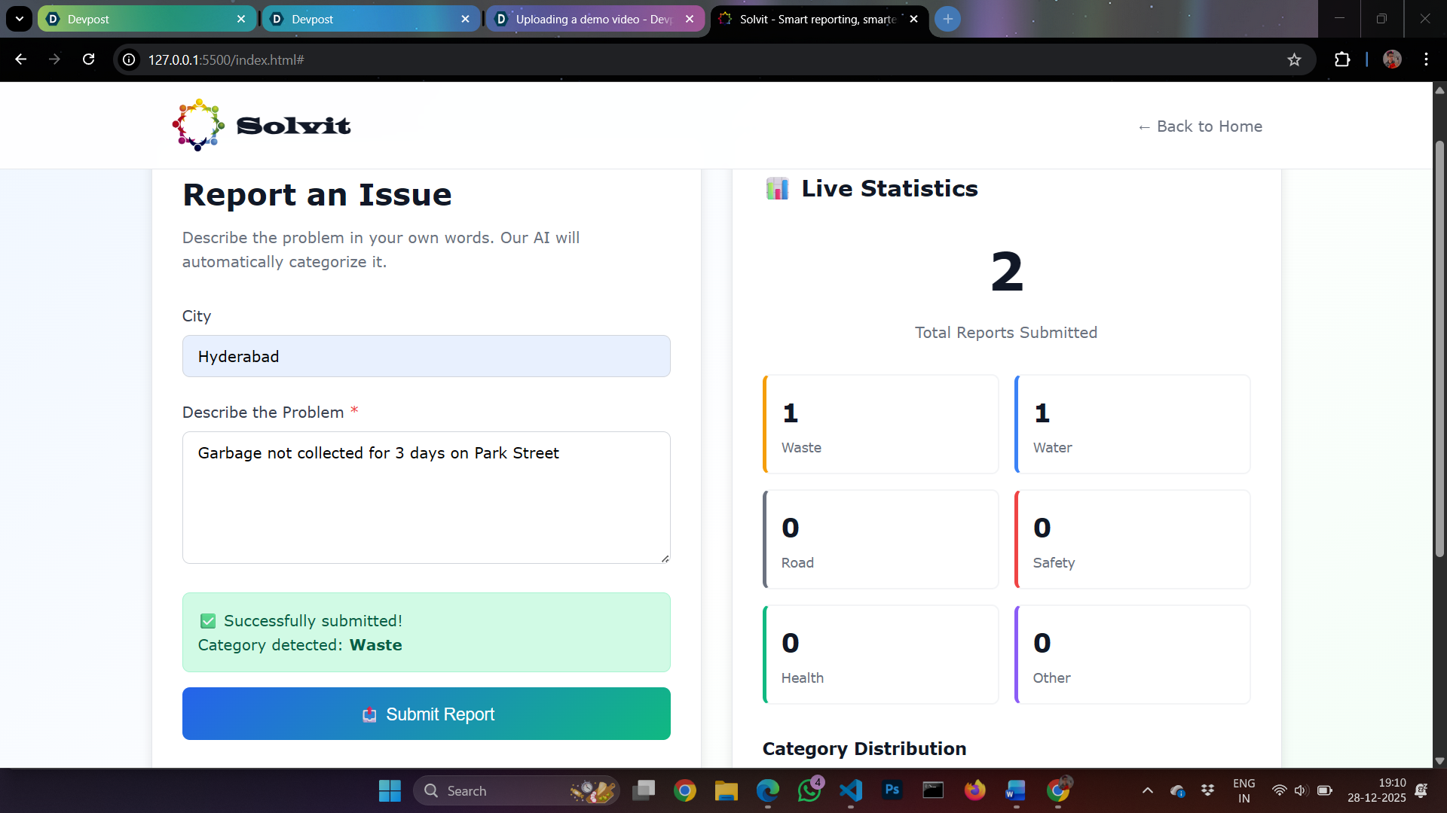
Task: Close the first Devpost tab
Action: click(241, 19)
